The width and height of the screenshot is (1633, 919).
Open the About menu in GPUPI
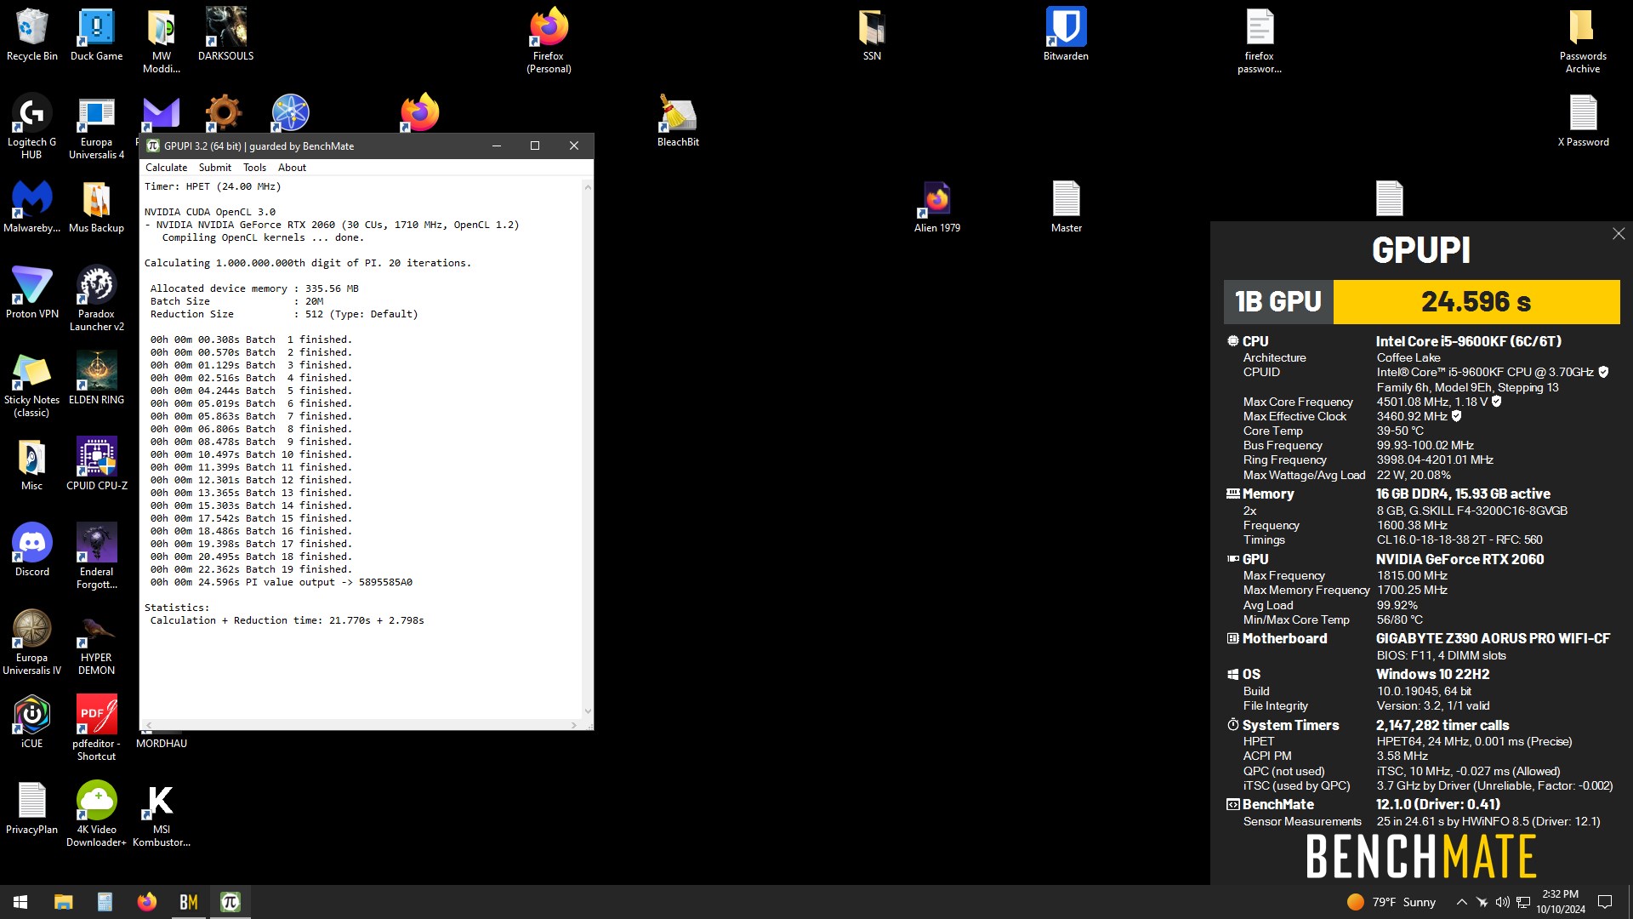coord(292,168)
